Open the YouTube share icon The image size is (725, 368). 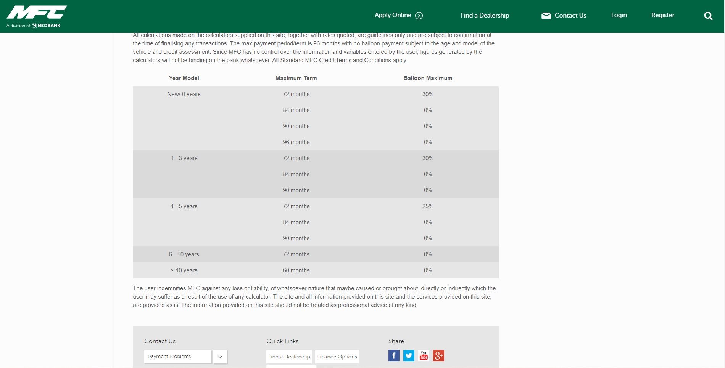pyautogui.click(x=424, y=356)
